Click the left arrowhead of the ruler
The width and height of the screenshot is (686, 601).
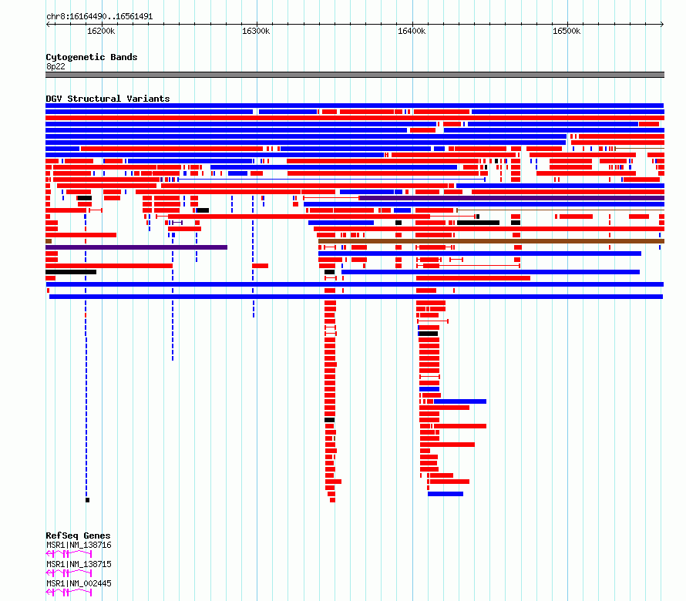tap(48, 25)
